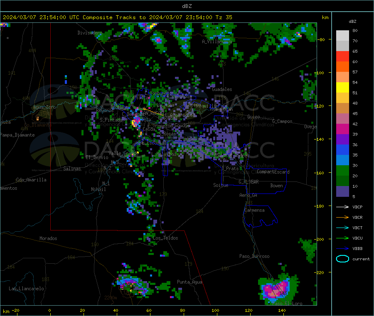Screen dimensions: 374x316
Task: Click the 'Salinas' place label
Action: point(72,169)
